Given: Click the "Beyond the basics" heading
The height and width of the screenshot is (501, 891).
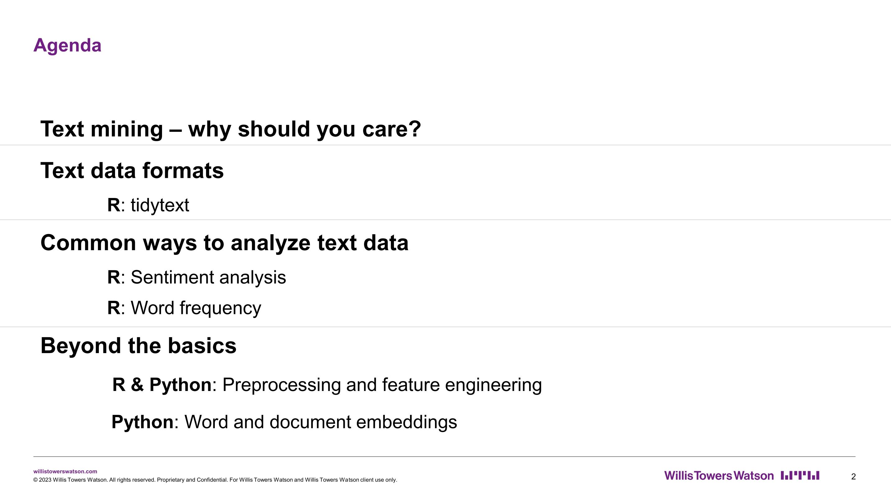Looking at the screenshot, I should coord(138,345).
